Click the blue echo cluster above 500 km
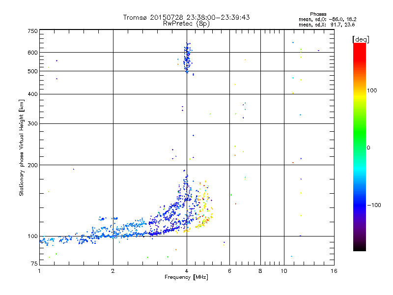Screen dimensions: 393x295 coord(187,58)
